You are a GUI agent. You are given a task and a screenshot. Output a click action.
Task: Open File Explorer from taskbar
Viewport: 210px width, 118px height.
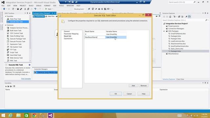[x=18, y=115]
